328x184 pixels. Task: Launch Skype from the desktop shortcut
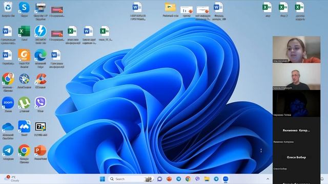pos(24,8)
